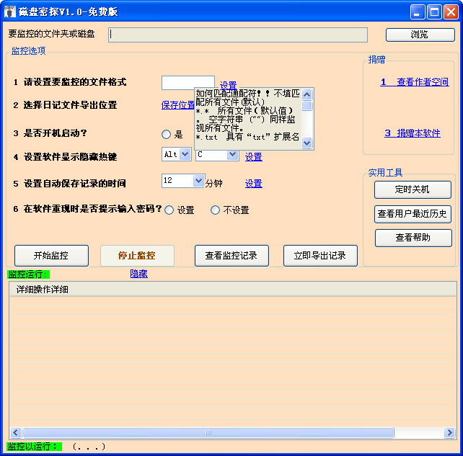
Task: Click scroll-down arrow in wildcard help box
Action: (x=307, y=143)
